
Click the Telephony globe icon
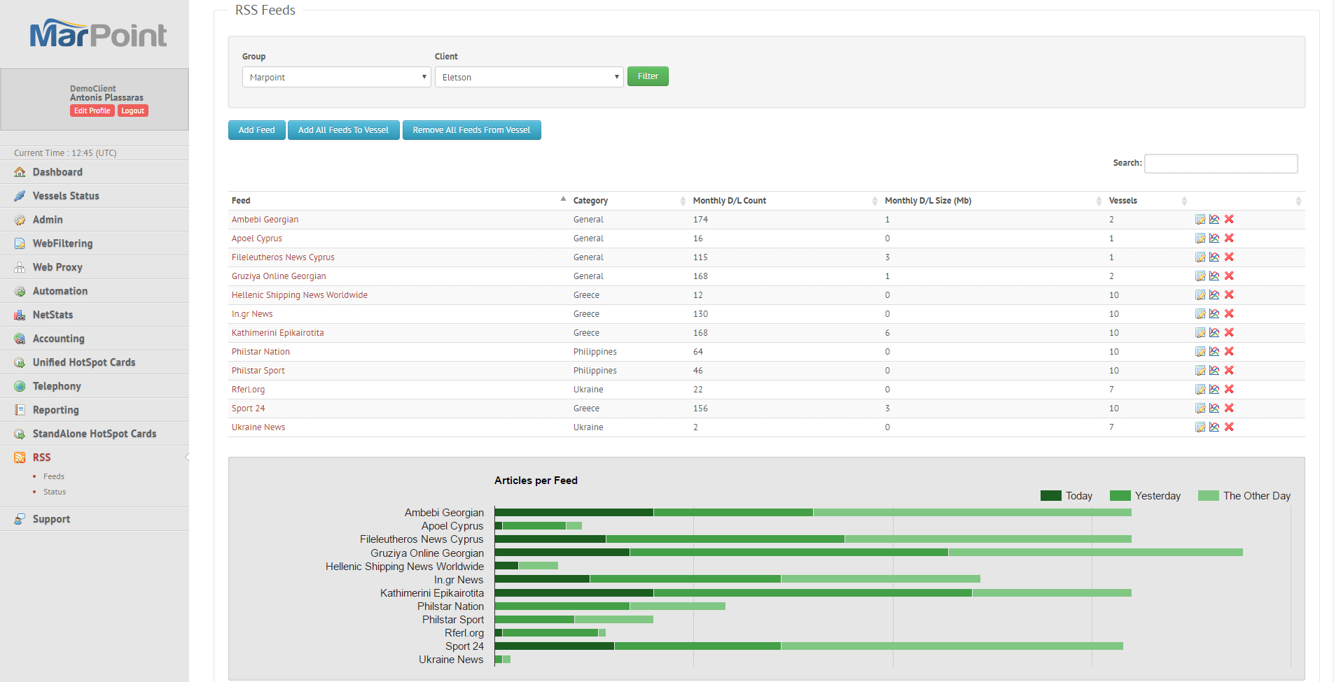click(x=20, y=386)
